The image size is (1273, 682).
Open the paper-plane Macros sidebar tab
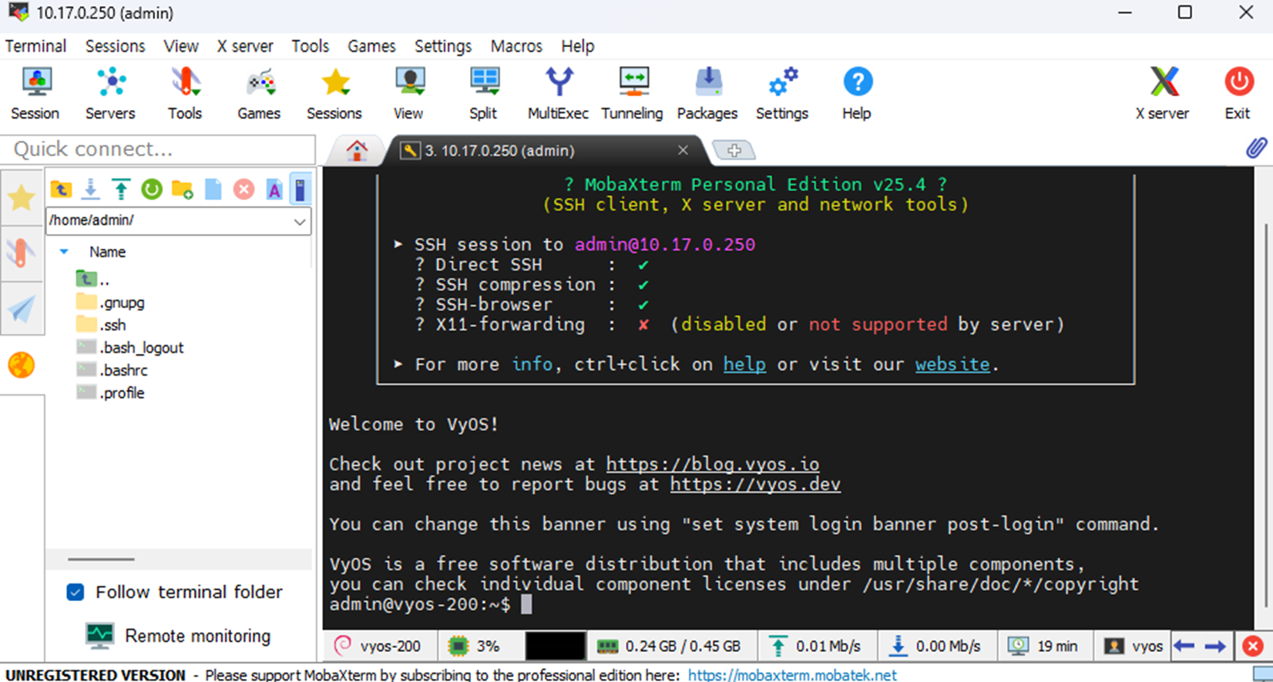click(x=22, y=309)
